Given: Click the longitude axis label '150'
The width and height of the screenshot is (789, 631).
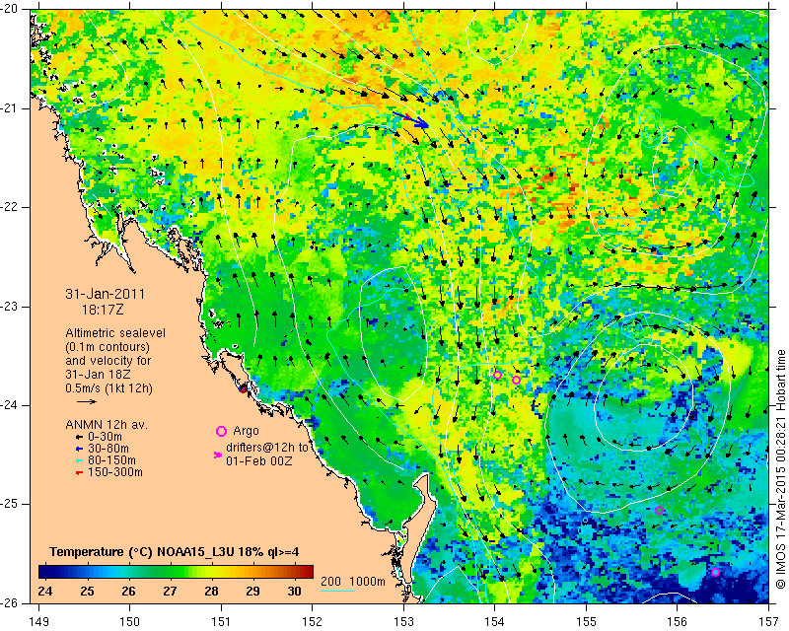Looking at the screenshot, I should coord(130,622).
